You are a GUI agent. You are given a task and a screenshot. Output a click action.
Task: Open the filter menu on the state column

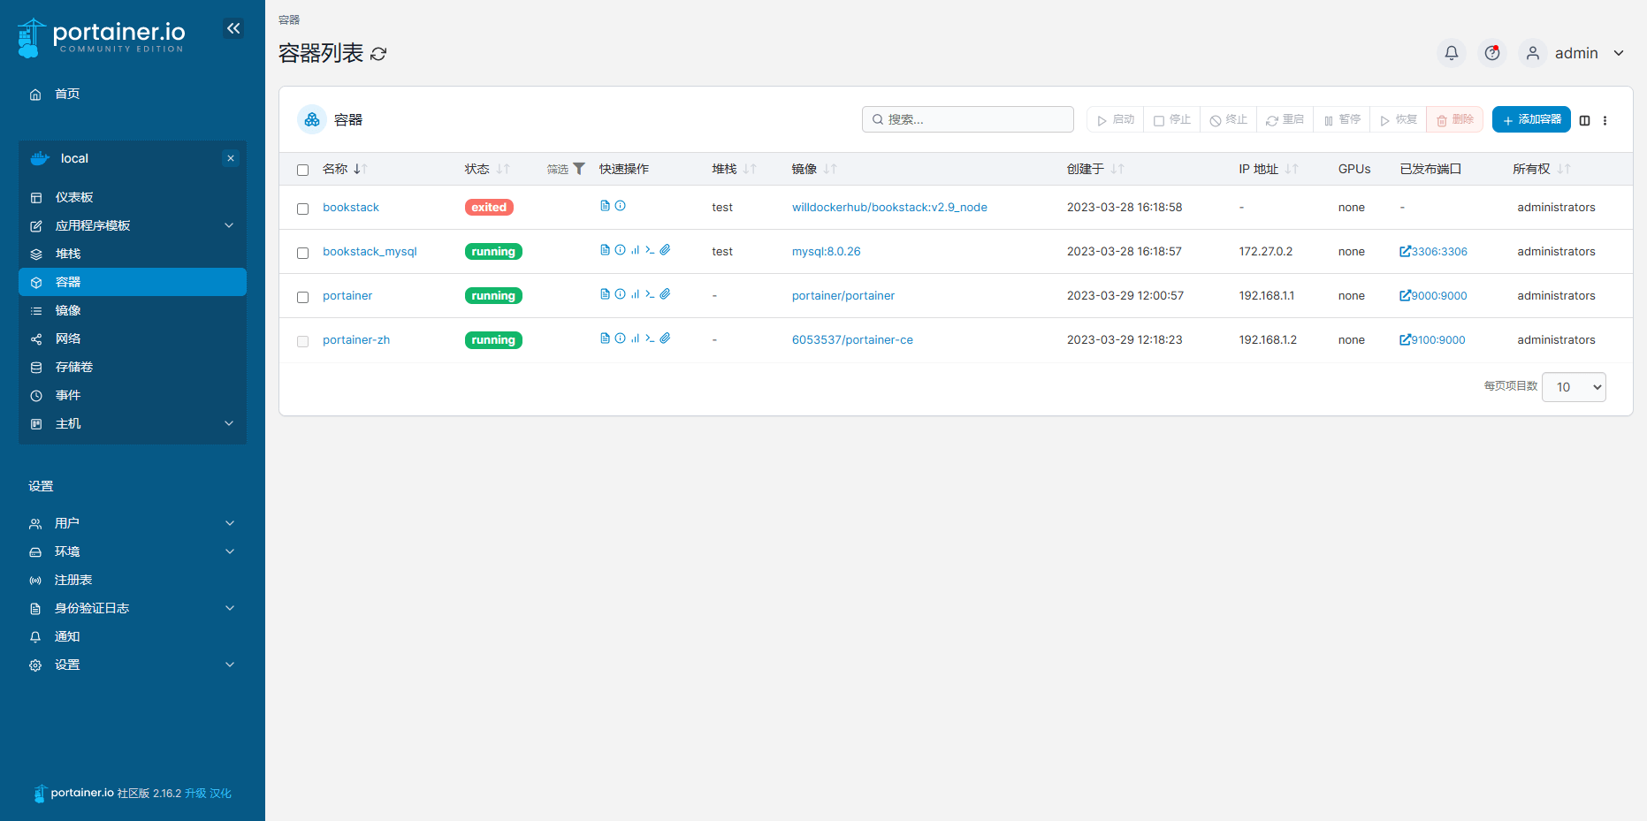click(x=579, y=168)
